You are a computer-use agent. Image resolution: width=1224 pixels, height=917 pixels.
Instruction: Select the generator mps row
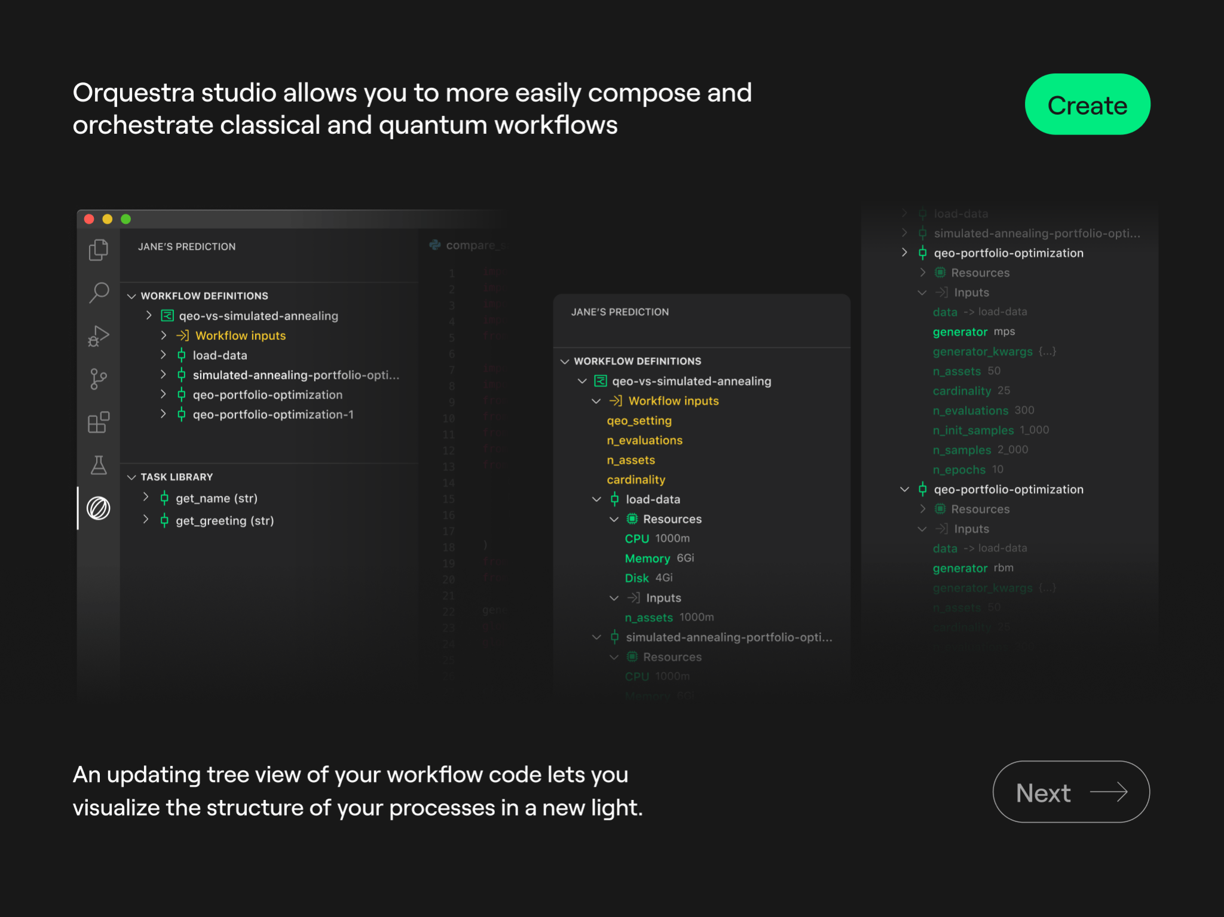tap(974, 332)
